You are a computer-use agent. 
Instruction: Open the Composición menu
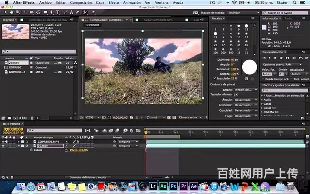[81, 2]
